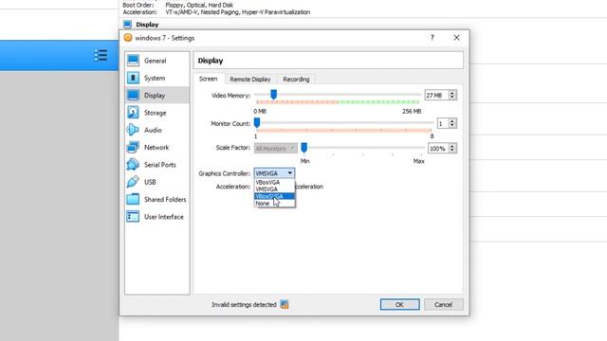Close the windows 7 Settings dialog
The width and height of the screenshot is (607, 341).
click(457, 38)
